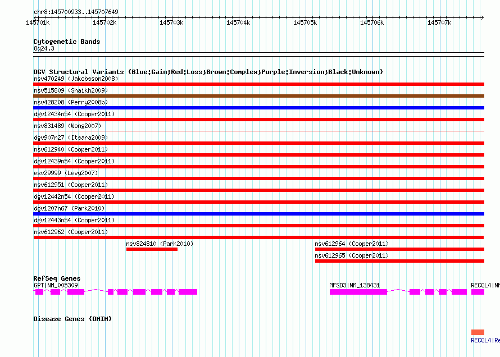Select the thin red nsv831489 line

pos(258,131)
